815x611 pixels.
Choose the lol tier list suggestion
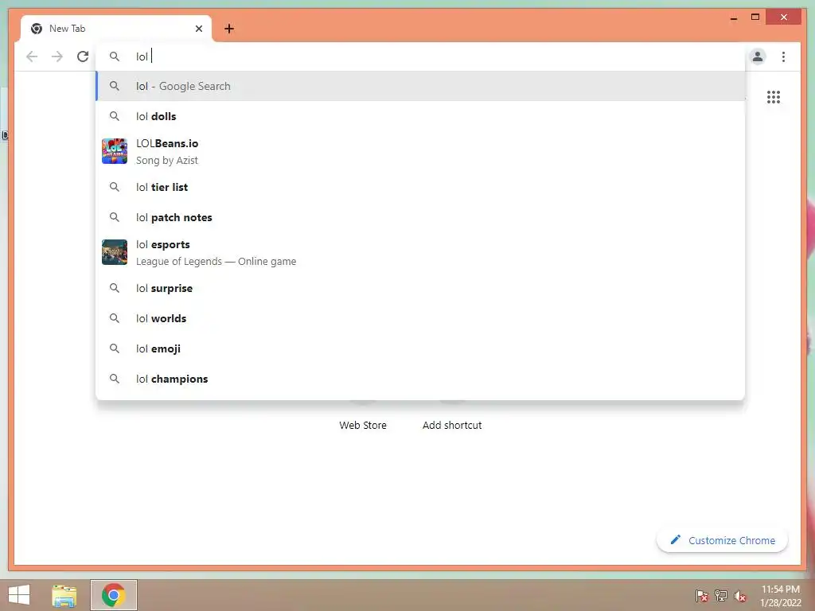coord(420,187)
